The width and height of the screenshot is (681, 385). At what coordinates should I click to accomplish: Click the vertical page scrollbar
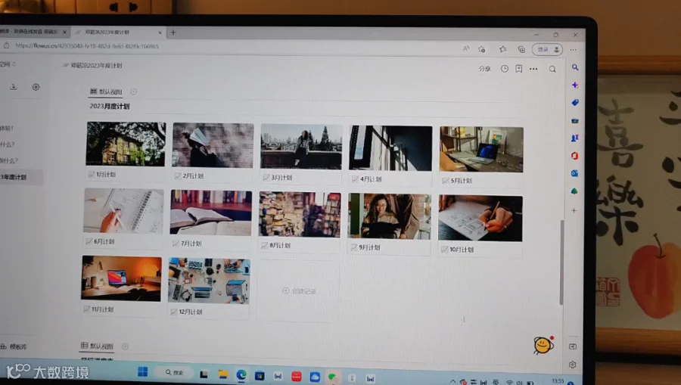point(561,262)
